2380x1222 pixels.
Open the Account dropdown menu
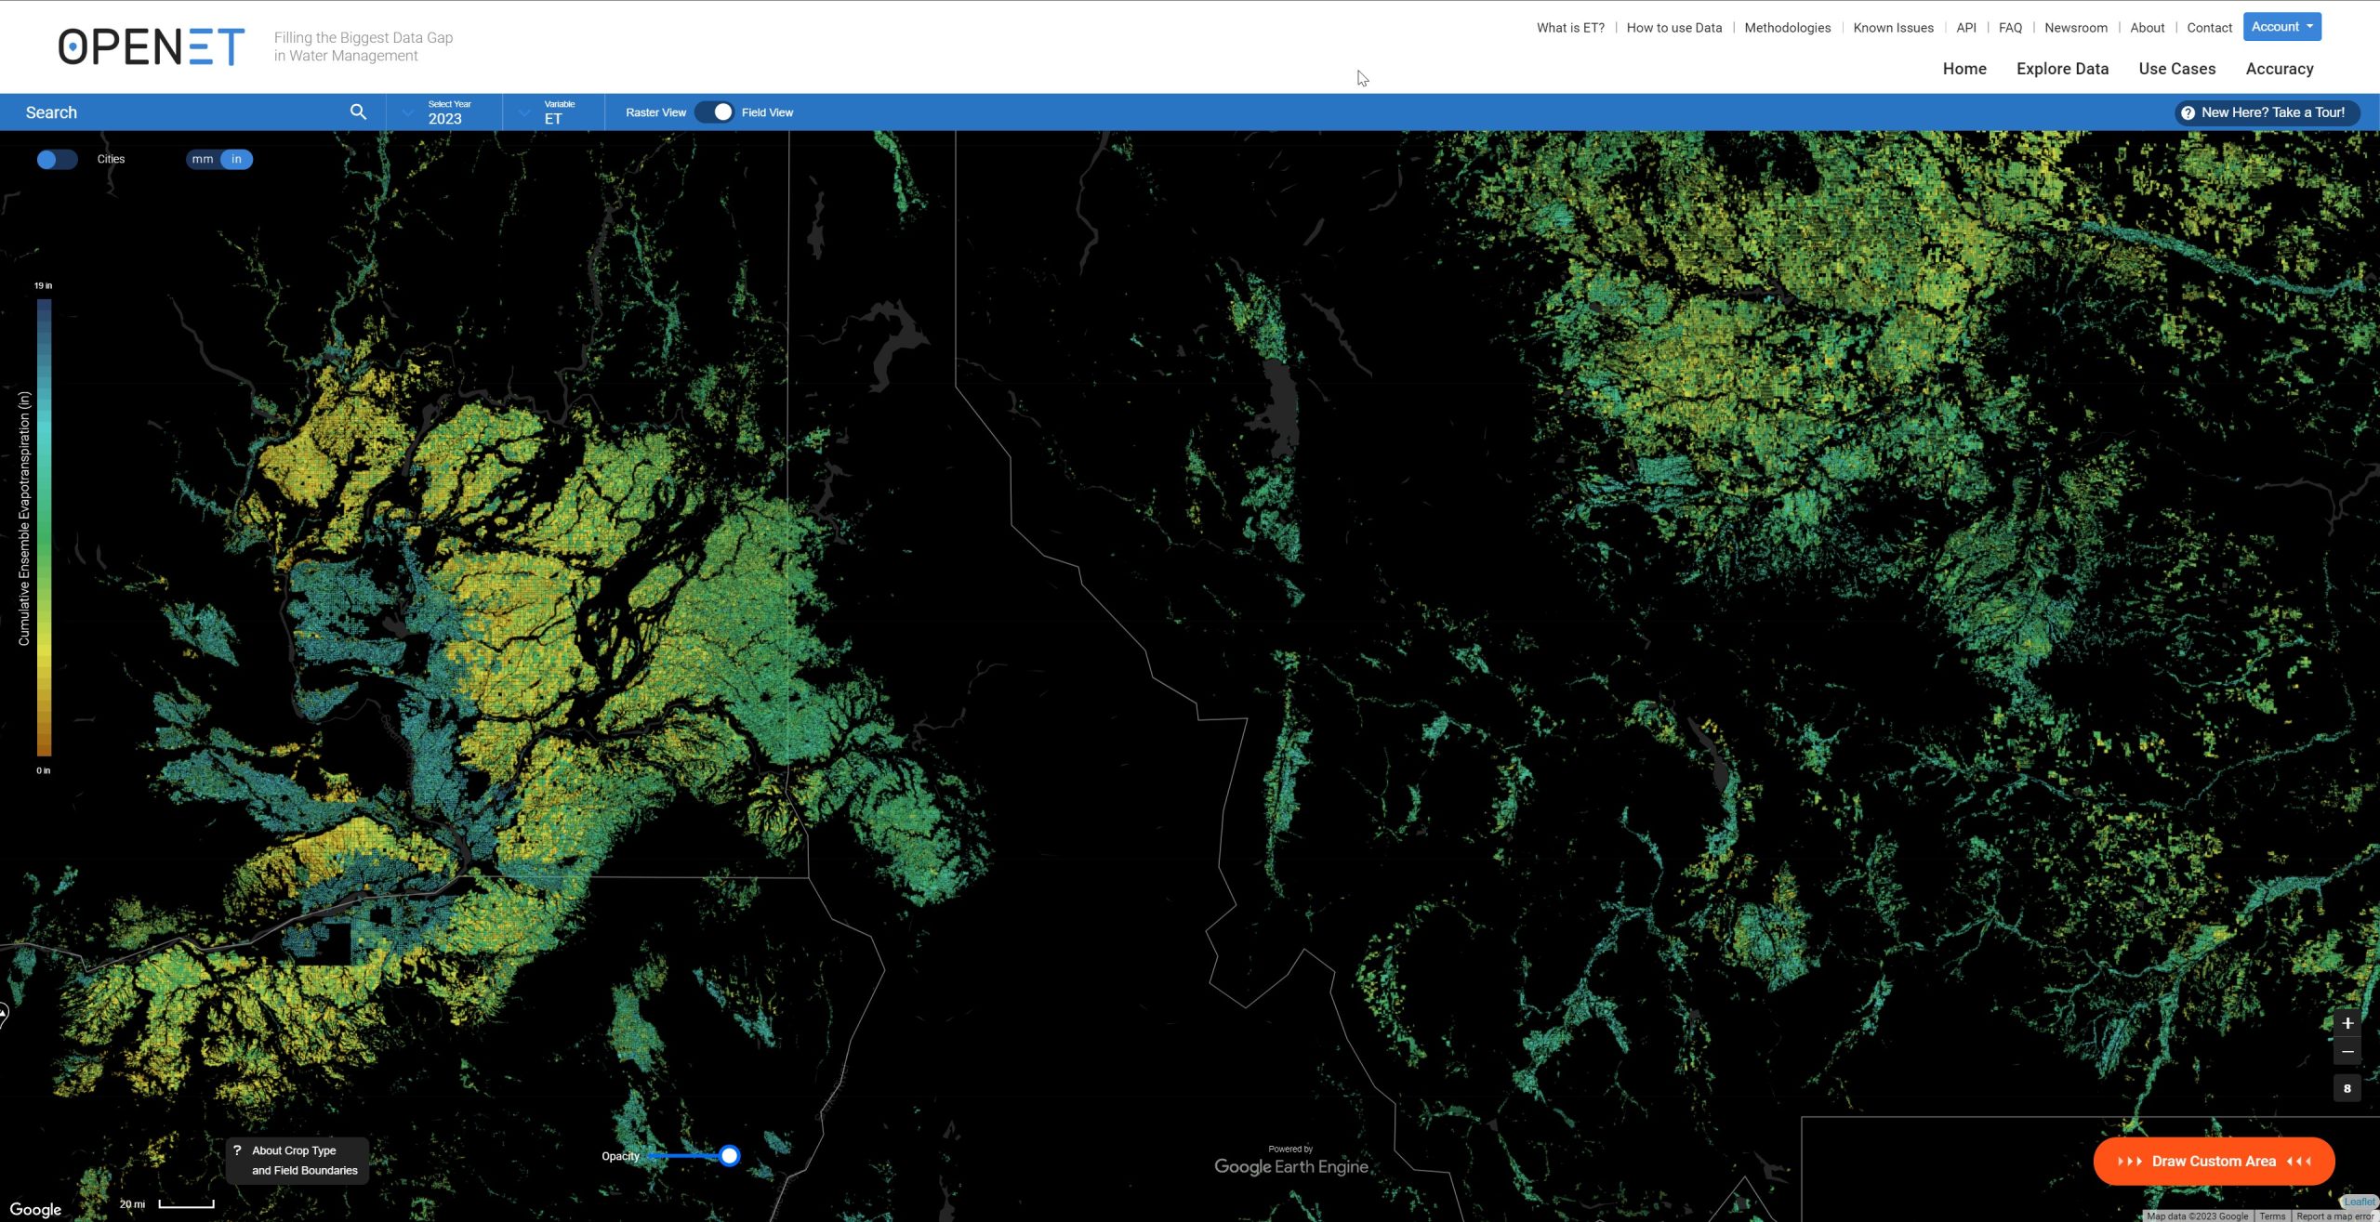pos(2281,27)
